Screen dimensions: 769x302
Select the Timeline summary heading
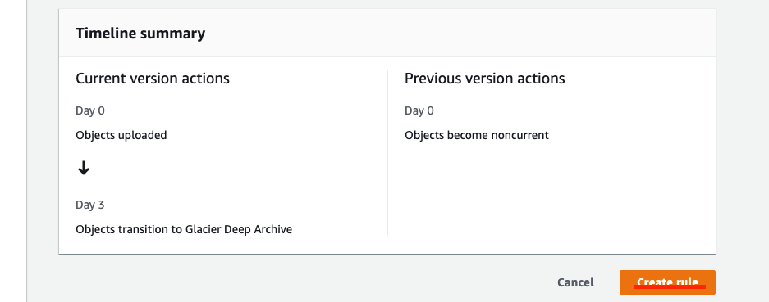click(x=140, y=34)
